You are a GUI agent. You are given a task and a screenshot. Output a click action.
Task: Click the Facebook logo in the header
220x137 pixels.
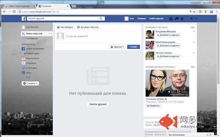tap(24, 18)
